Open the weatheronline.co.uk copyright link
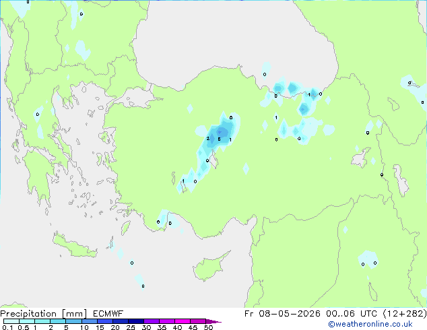 coord(370,324)
